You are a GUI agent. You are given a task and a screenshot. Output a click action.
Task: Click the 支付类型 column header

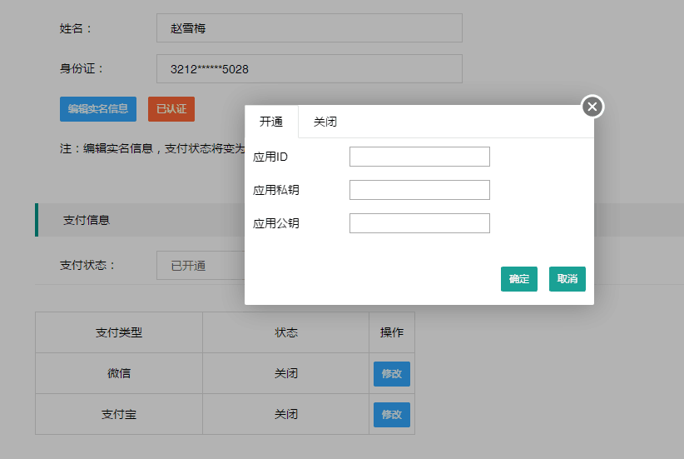(119, 332)
